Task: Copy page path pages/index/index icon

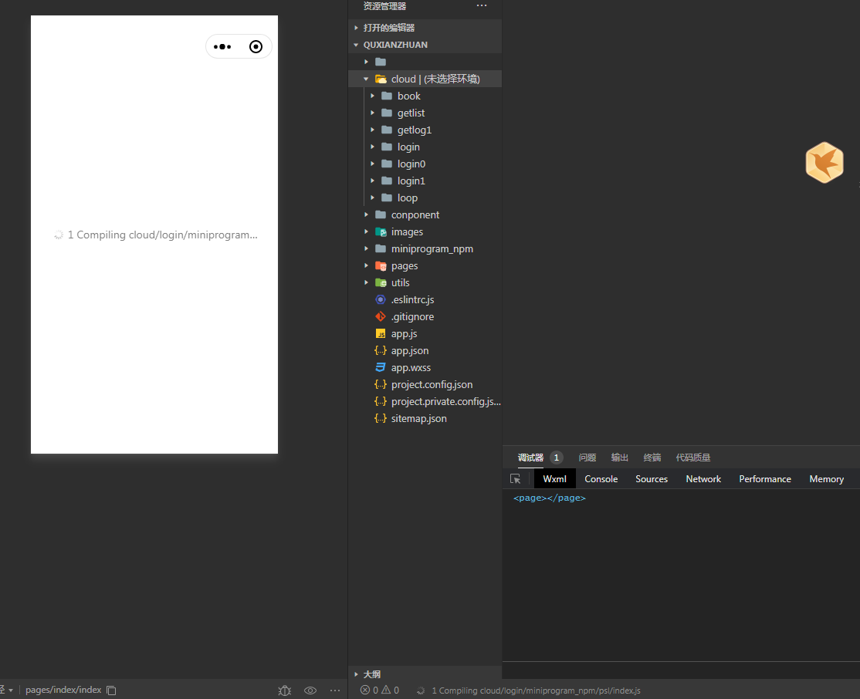Action: (111, 691)
